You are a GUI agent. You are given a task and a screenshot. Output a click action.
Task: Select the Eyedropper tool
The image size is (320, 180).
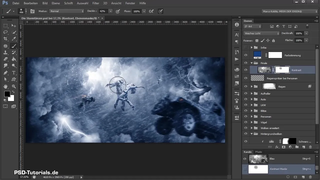pyautogui.click(x=14, y=39)
